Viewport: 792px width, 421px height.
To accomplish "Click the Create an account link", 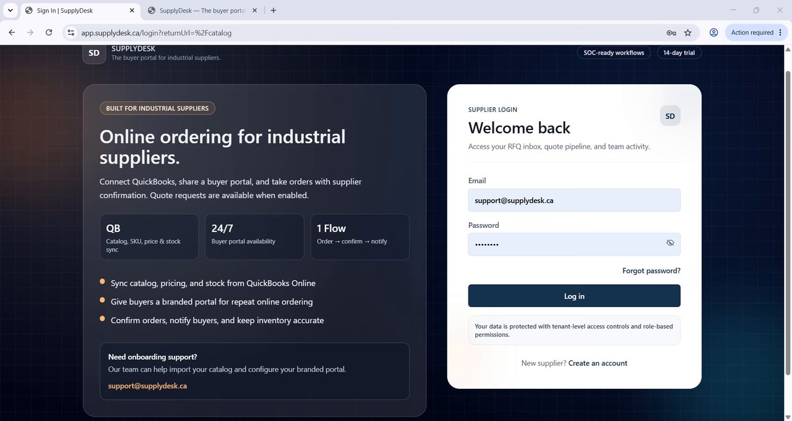I will (x=598, y=363).
